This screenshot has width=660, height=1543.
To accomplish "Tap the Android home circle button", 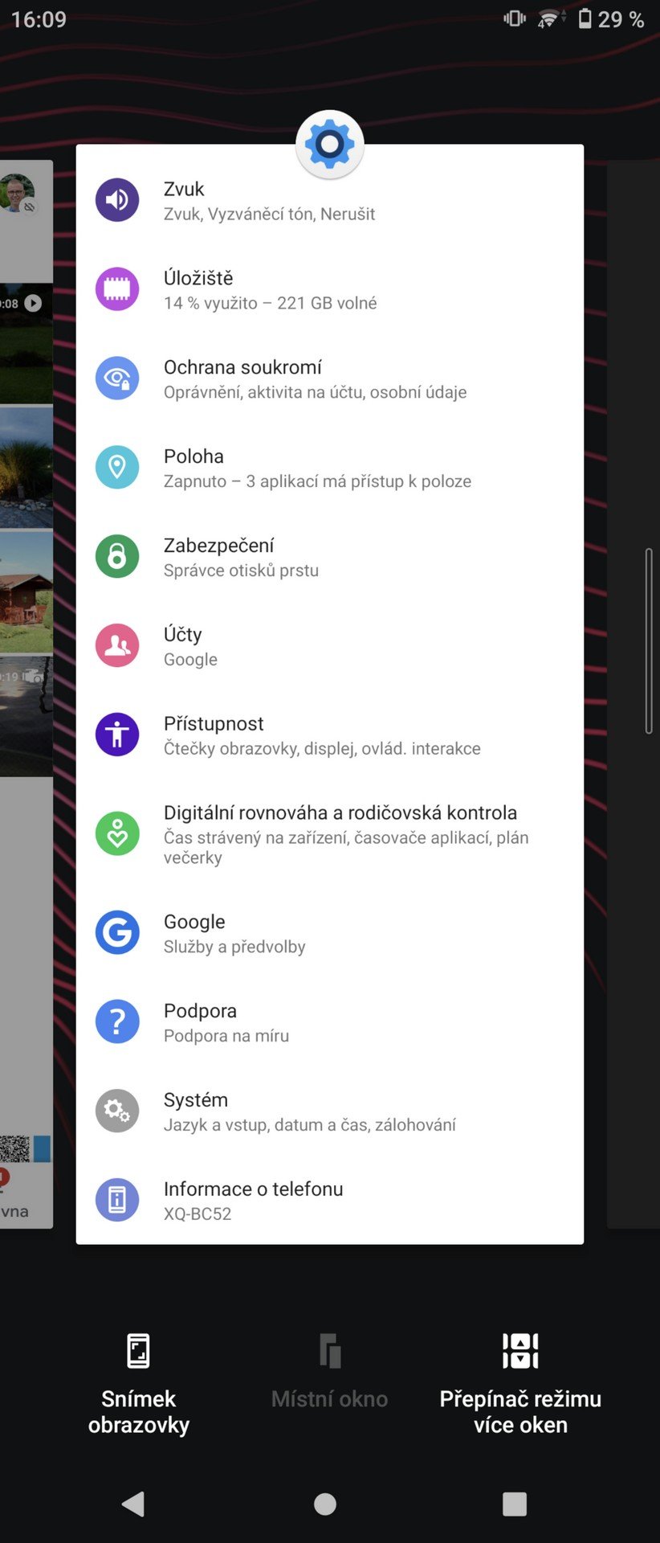I will [325, 1504].
